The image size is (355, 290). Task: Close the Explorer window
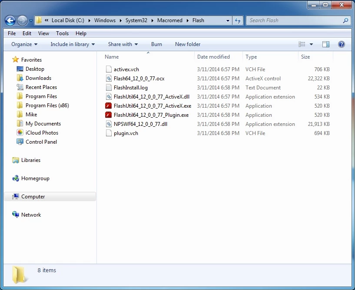[x=342, y=5]
